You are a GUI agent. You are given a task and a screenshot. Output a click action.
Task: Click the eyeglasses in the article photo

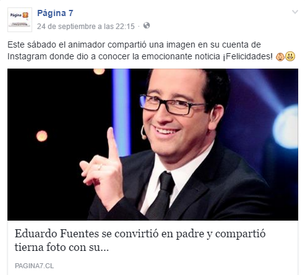tap(173, 104)
